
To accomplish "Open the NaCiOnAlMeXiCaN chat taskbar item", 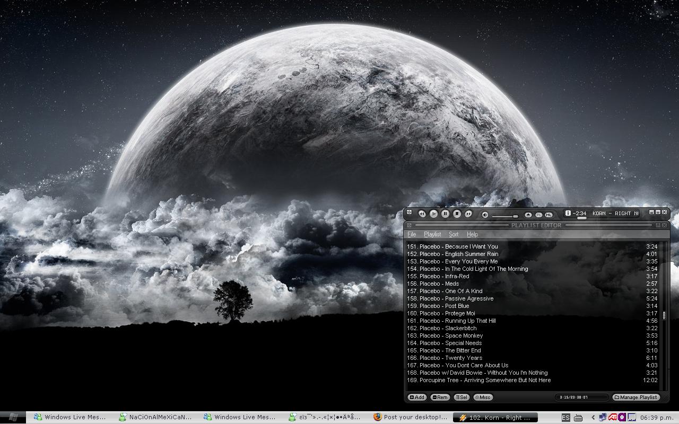I will tap(155, 417).
